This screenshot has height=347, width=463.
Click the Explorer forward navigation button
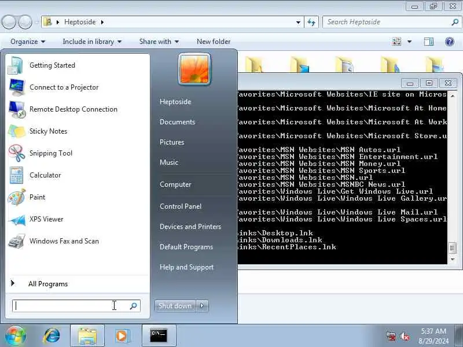tap(25, 22)
